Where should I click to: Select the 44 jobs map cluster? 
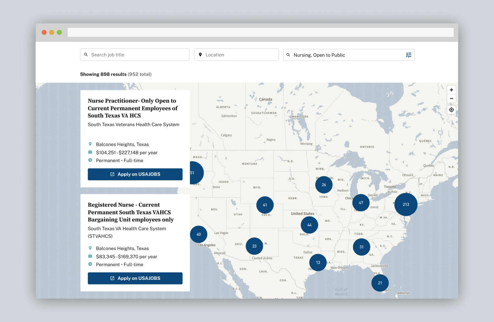[x=309, y=225]
